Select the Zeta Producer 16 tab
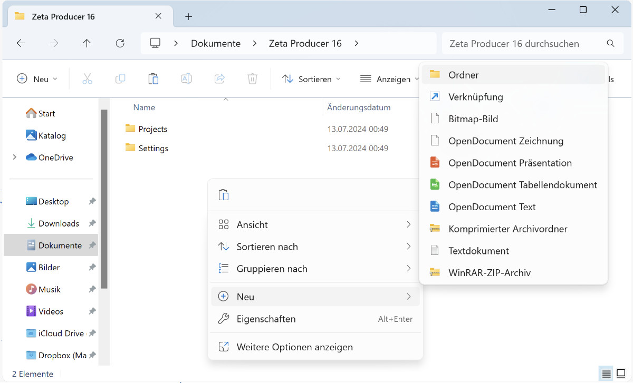Viewport: 633px width, 383px height. click(90, 16)
